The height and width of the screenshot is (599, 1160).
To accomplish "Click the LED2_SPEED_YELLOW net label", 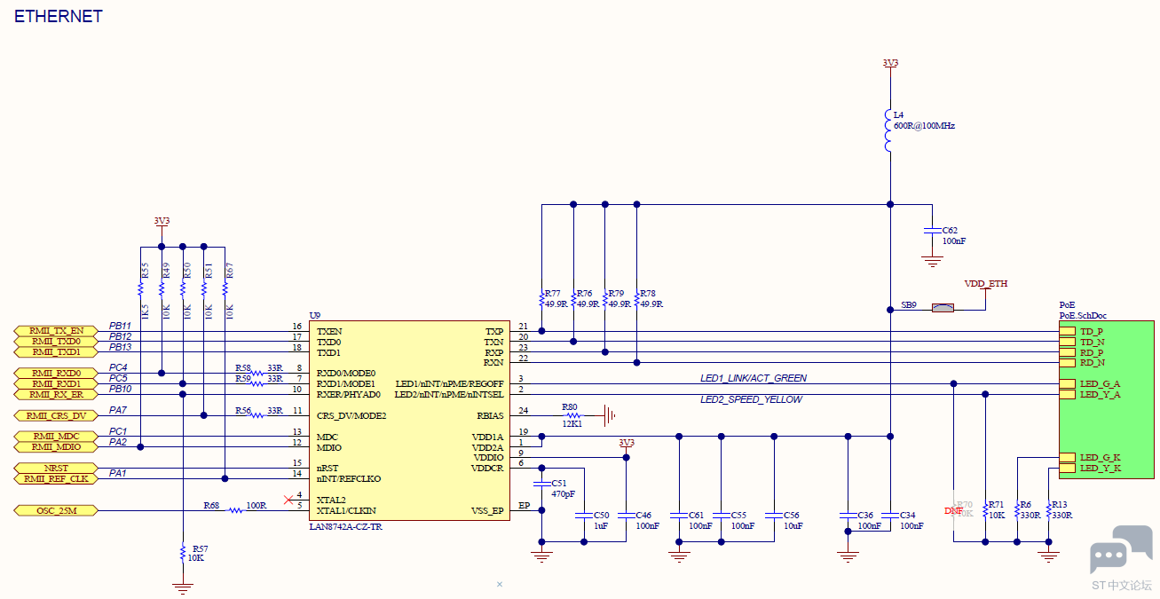I will (x=751, y=399).
